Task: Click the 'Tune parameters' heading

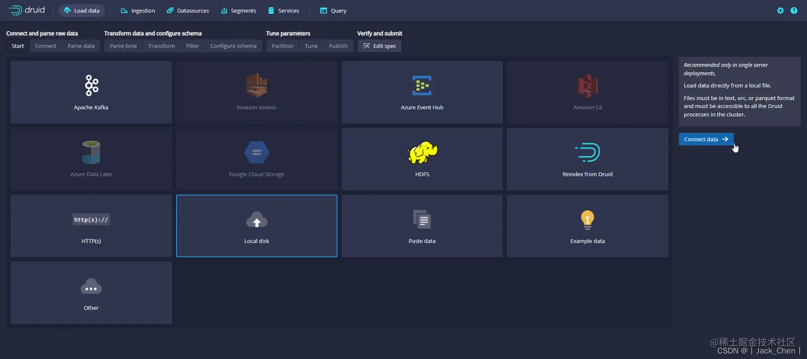Action: pyautogui.click(x=288, y=34)
